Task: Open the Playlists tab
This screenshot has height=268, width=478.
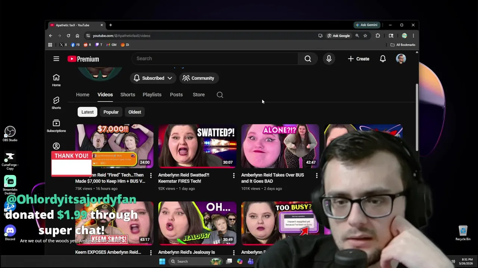Action: 152,95
